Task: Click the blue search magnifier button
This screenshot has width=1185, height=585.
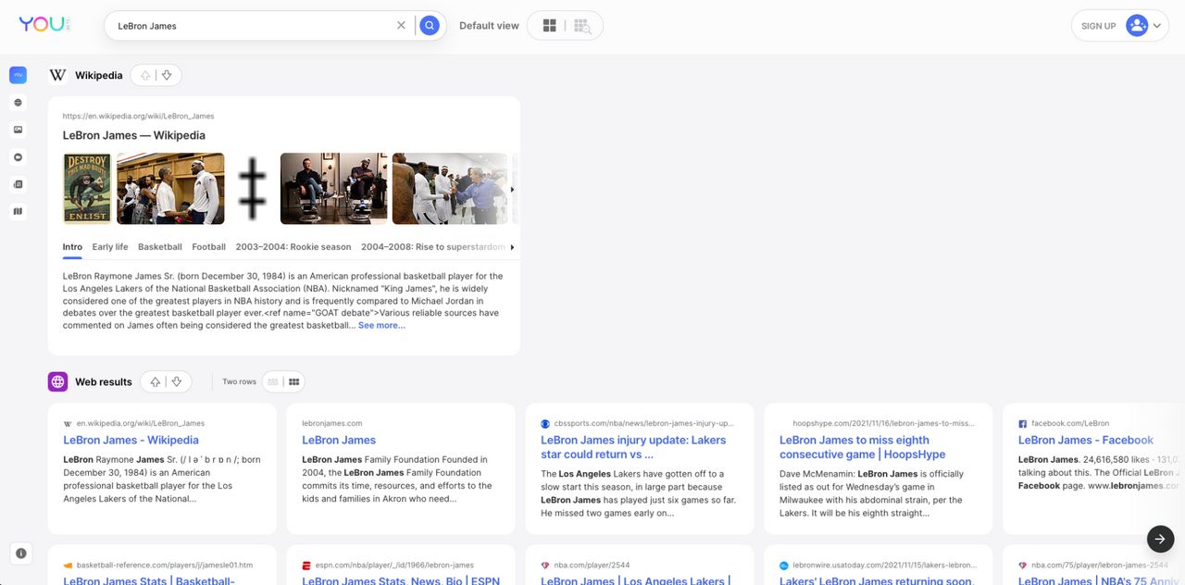Action: click(x=429, y=26)
